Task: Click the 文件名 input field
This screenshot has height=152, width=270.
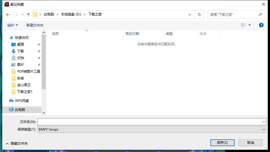Action: (150, 122)
